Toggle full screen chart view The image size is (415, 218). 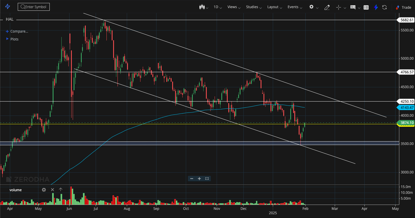(x=207, y=179)
